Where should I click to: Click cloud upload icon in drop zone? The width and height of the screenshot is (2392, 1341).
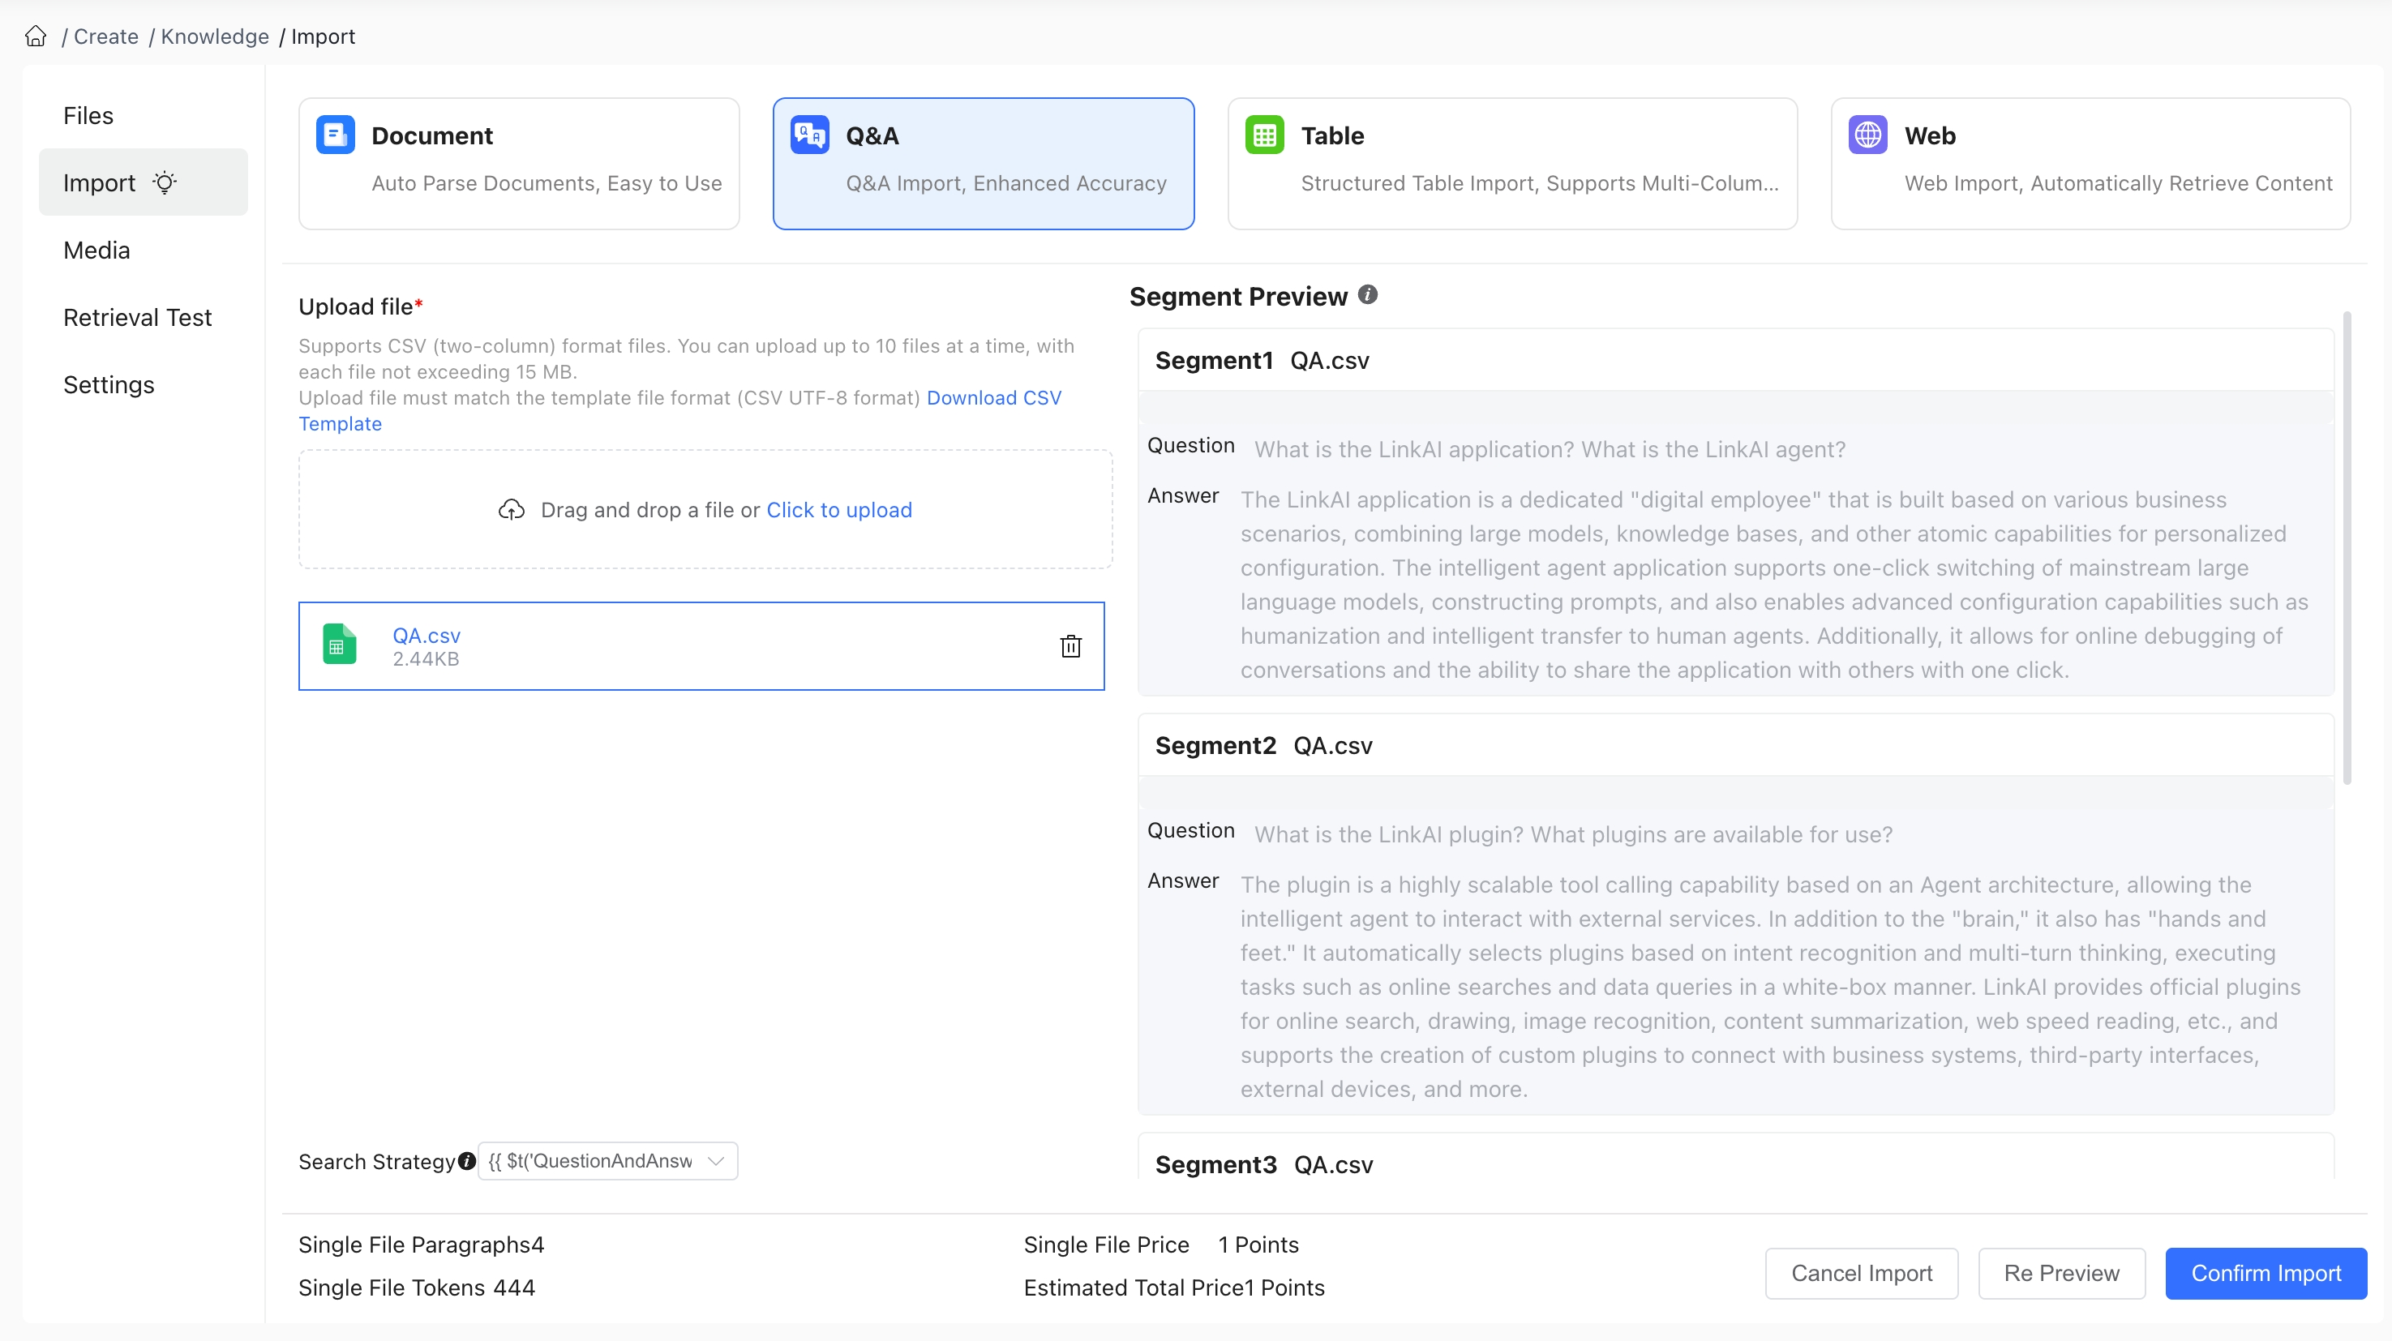click(x=512, y=510)
